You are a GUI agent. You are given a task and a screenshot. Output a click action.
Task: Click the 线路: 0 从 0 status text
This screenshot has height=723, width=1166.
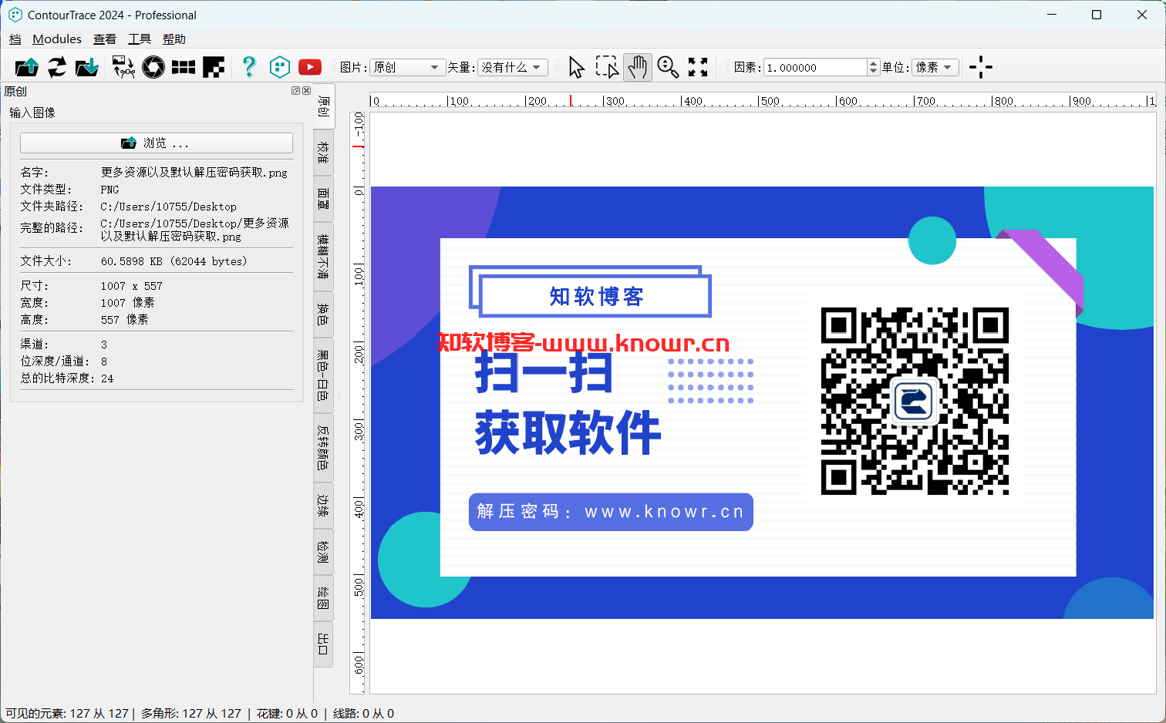[363, 714]
